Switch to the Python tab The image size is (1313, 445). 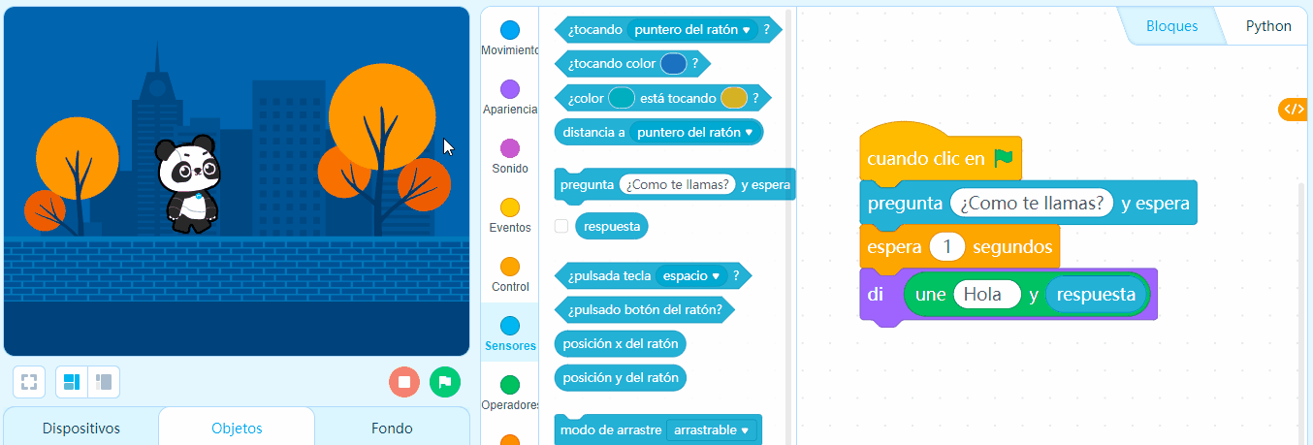tap(1268, 26)
